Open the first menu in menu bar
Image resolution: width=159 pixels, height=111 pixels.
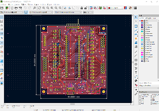3,5
